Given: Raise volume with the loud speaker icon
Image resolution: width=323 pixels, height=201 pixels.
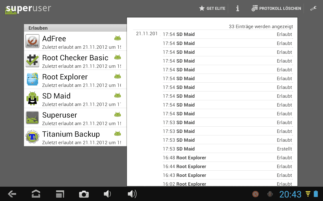Looking at the screenshot, I should tap(132, 194).
